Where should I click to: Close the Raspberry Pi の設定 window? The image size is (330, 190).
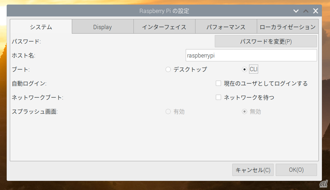(316, 11)
